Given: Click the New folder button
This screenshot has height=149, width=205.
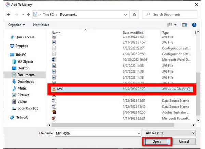Looking at the screenshot, I should [41, 25].
